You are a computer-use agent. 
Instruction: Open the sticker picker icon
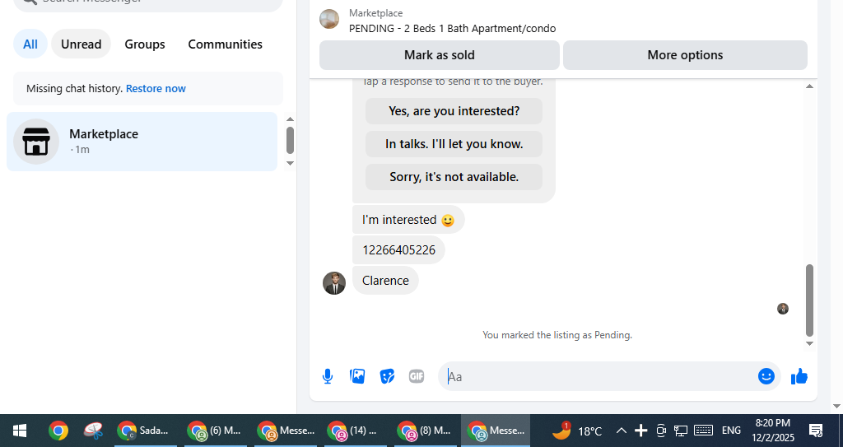tap(387, 376)
